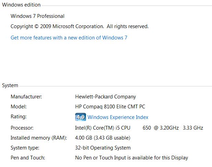Screen dimensions: 212x167
Task: Click the Intel Core i5 processor value
Action: [x=139, y=128]
